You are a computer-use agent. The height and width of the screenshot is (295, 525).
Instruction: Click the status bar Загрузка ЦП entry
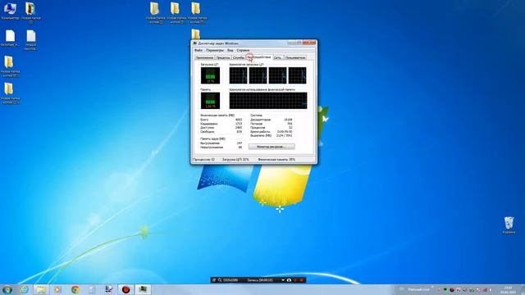(x=235, y=160)
